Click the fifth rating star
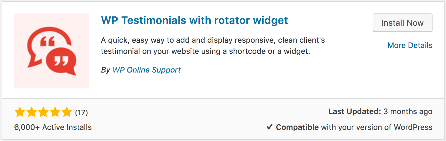This screenshot has width=446, height=141. tap(67, 112)
